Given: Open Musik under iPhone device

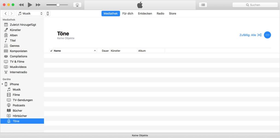Looking at the screenshot, I should (22, 89).
